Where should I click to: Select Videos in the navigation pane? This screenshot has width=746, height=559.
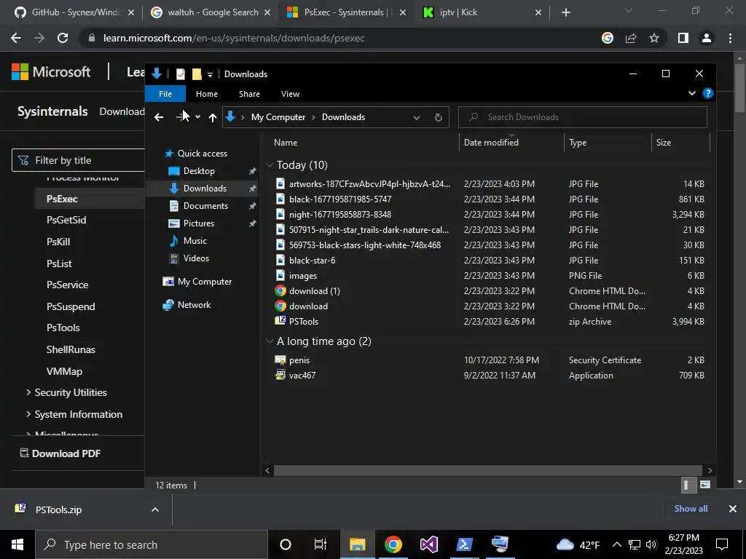[x=196, y=258]
